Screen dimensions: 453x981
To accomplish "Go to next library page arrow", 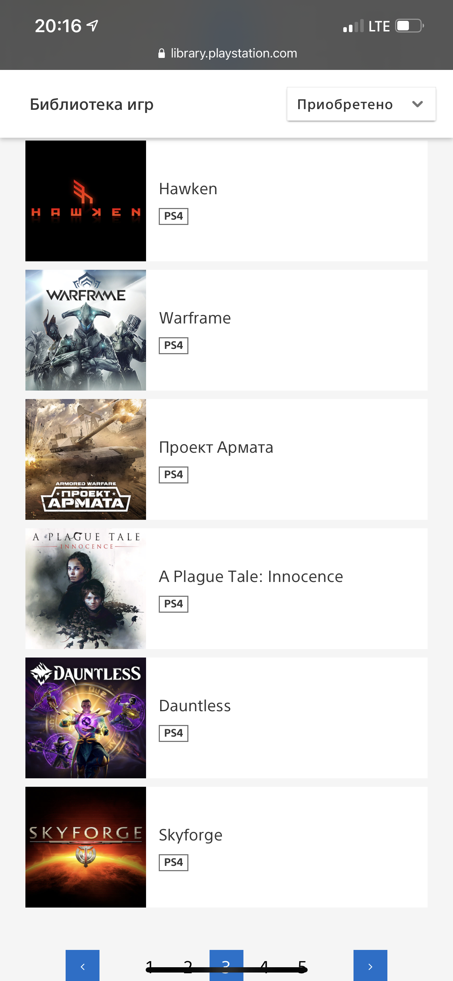I will [370, 966].
